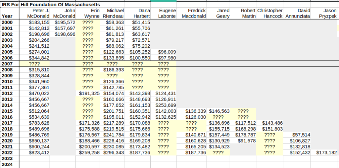The width and height of the screenshot is (339, 168).
Task: Select the Christopher Hancock header cell
Action: coord(269,13)
